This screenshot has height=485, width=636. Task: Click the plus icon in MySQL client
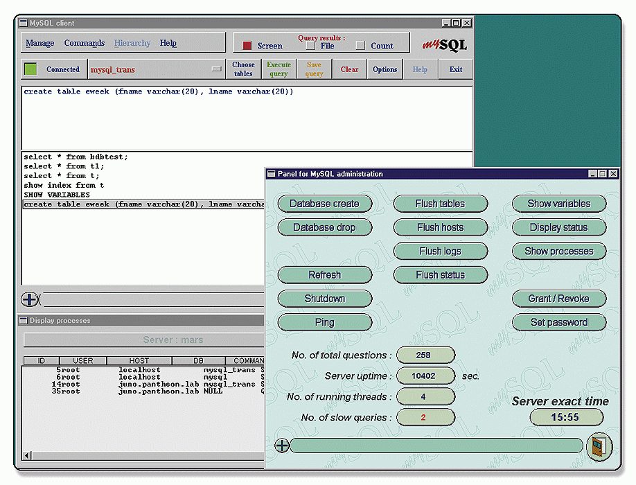[x=30, y=299]
